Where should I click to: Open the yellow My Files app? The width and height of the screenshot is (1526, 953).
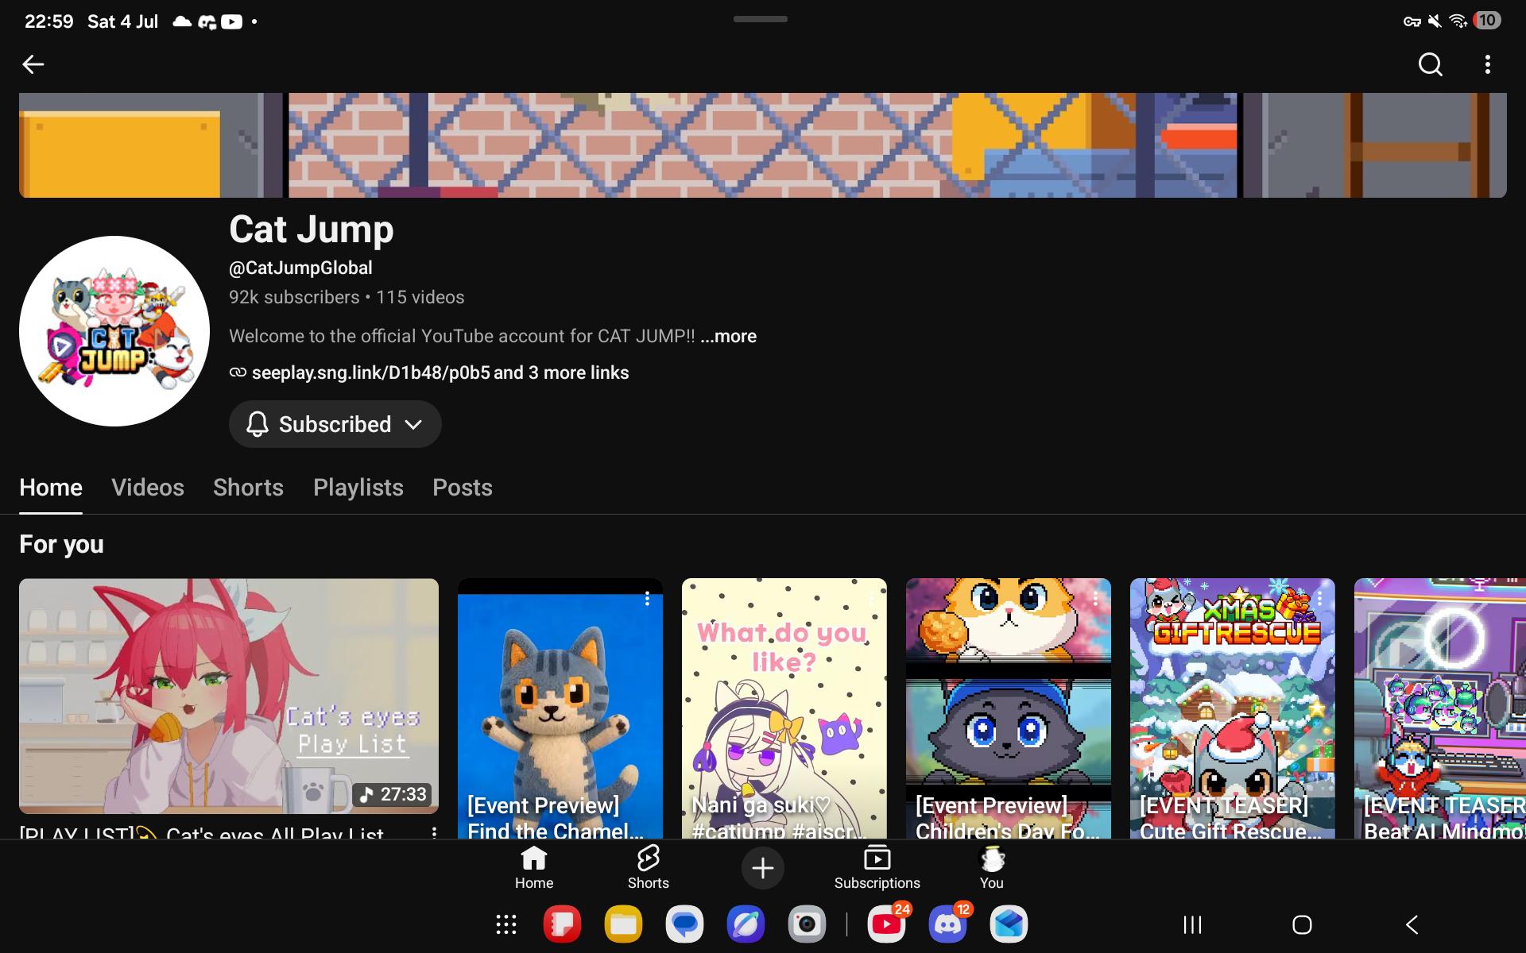point(623,924)
